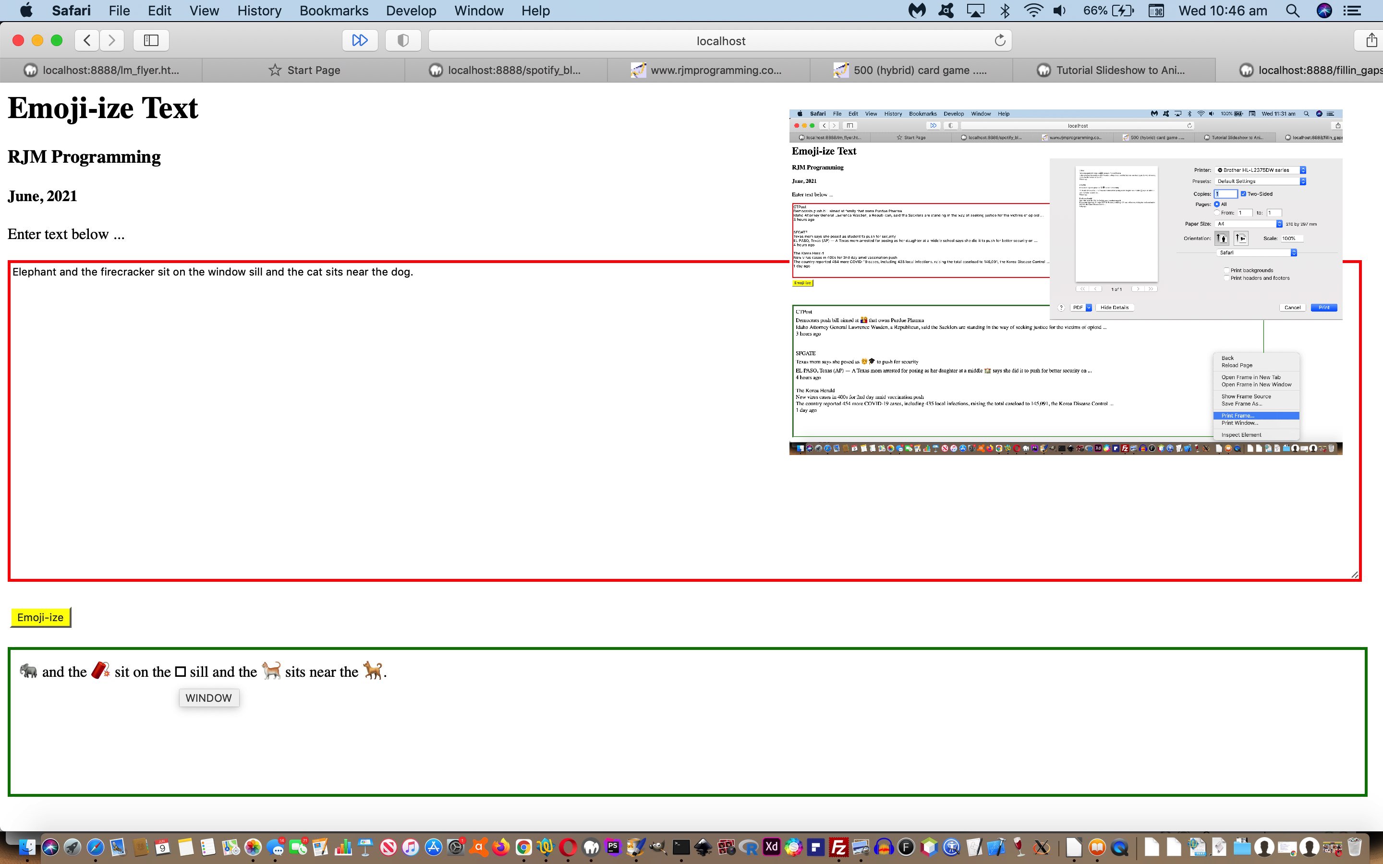The image size is (1383, 864).
Task: Open the View menu
Action: pyautogui.click(x=204, y=10)
